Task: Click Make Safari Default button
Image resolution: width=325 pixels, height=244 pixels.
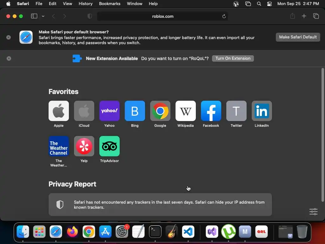Action: click(x=298, y=37)
